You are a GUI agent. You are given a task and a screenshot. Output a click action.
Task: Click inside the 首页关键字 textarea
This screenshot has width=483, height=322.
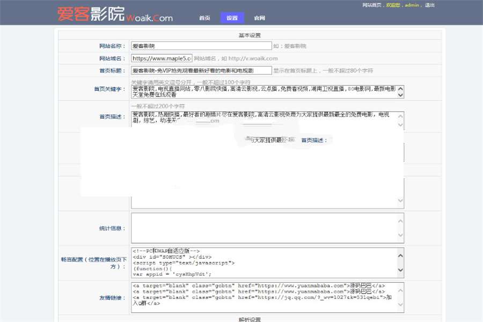(x=267, y=92)
